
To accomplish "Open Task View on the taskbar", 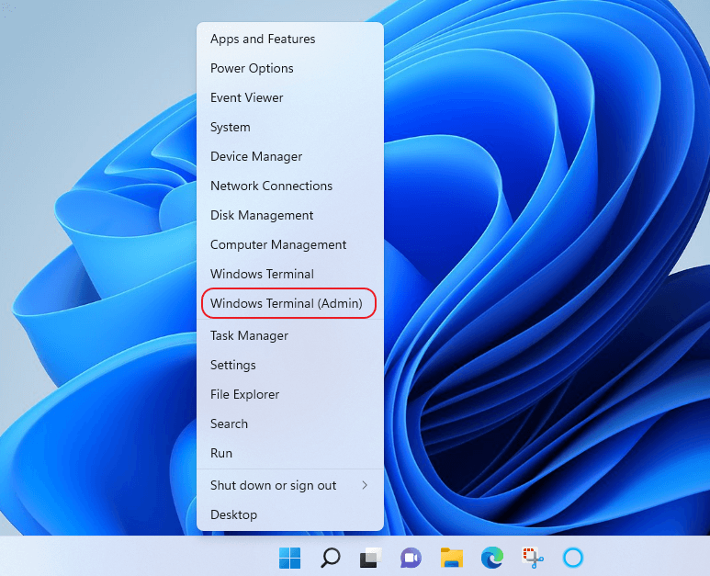I will pyautogui.click(x=370, y=558).
